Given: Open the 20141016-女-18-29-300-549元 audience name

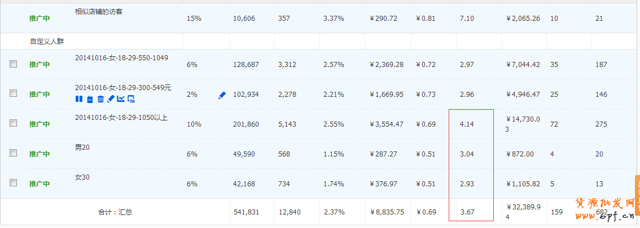Looking at the screenshot, I should coord(123,87).
